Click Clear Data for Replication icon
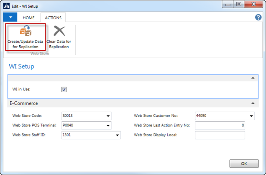Viewport: 266px width, 175px height. click(59, 31)
